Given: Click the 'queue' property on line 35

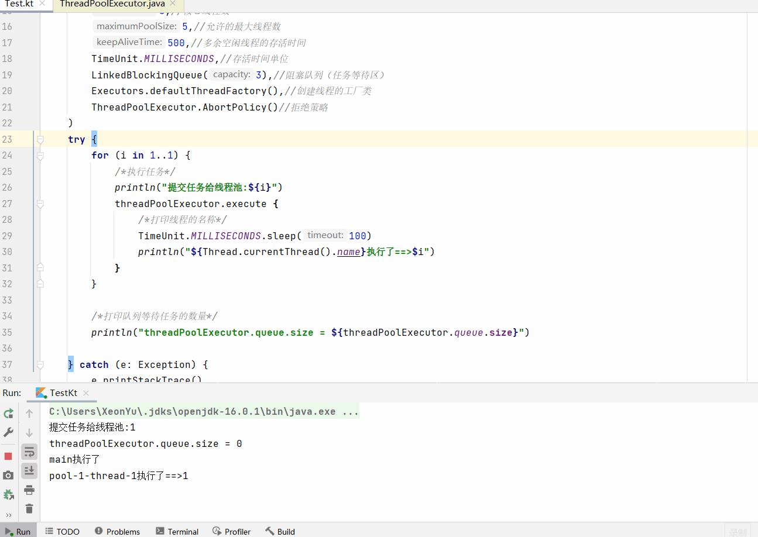Looking at the screenshot, I should click(469, 332).
